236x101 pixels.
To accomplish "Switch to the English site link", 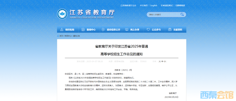I will point(154,5).
